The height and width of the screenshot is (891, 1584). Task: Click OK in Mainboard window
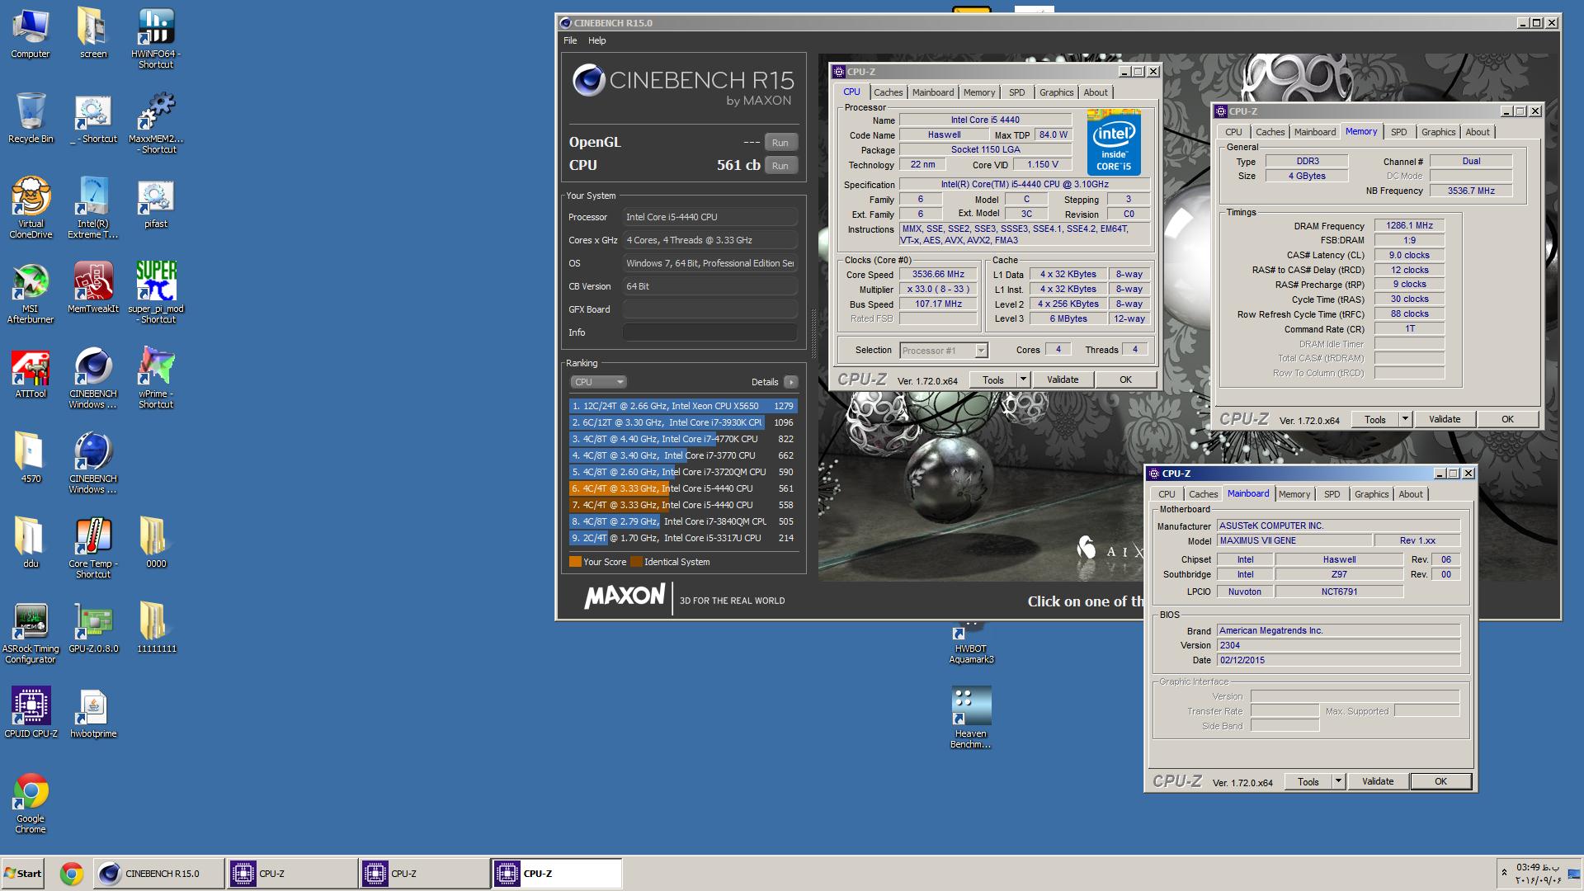(x=1440, y=781)
